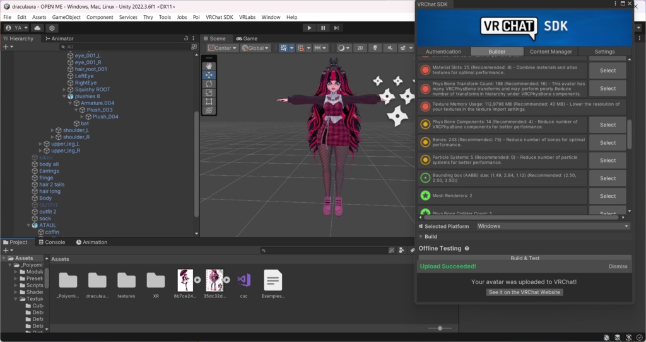Select the _Poiyomi folder in Assets grid
Image resolution: width=646 pixels, height=342 pixels.
tap(68, 281)
